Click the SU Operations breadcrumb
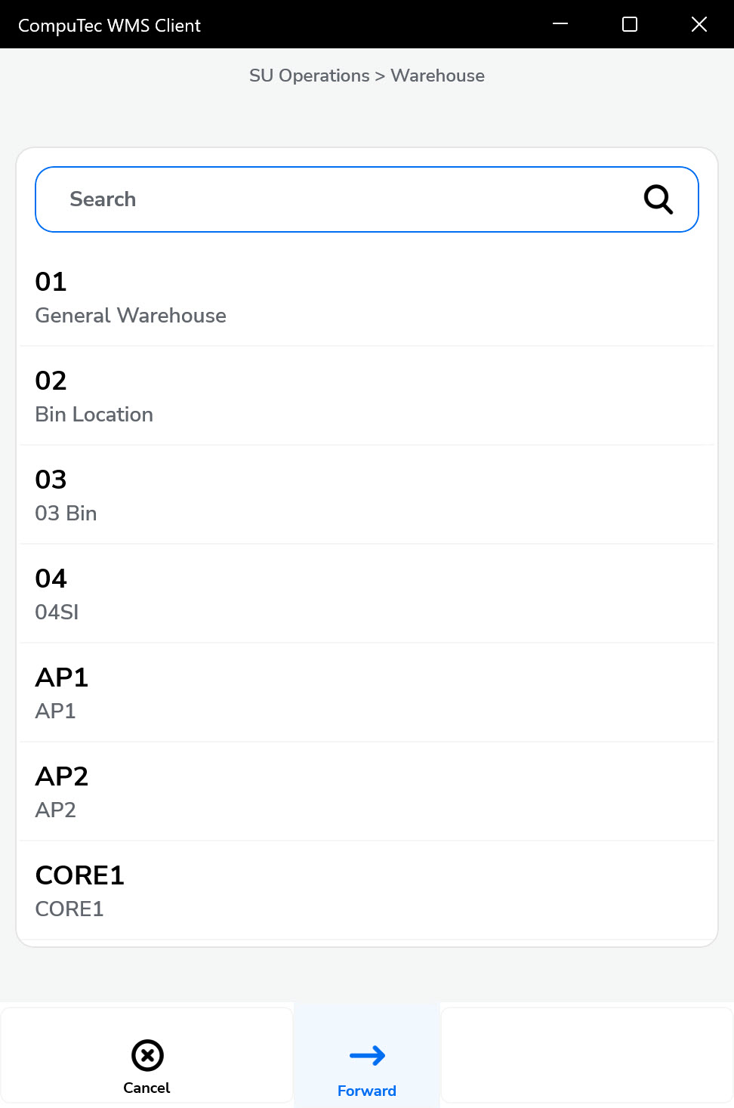734x1108 pixels. (310, 76)
